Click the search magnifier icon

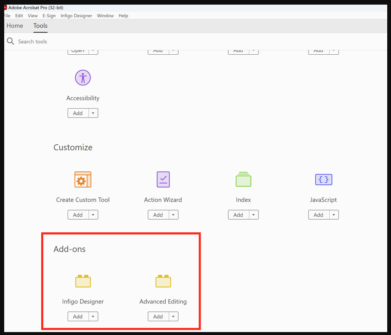(11, 41)
